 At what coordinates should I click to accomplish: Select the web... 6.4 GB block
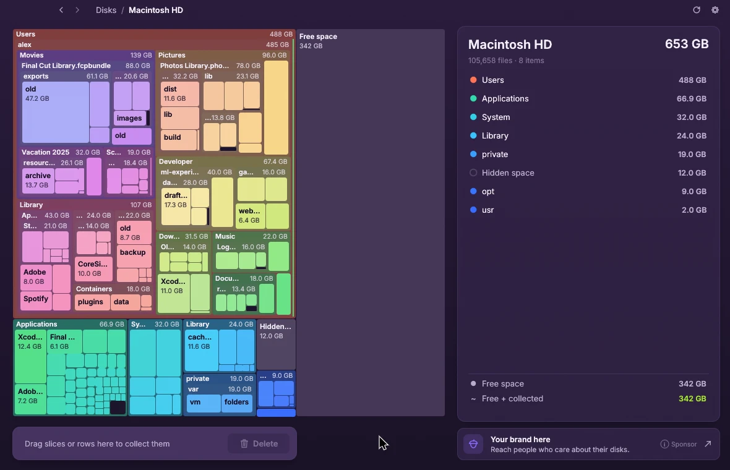tap(251, 215)
